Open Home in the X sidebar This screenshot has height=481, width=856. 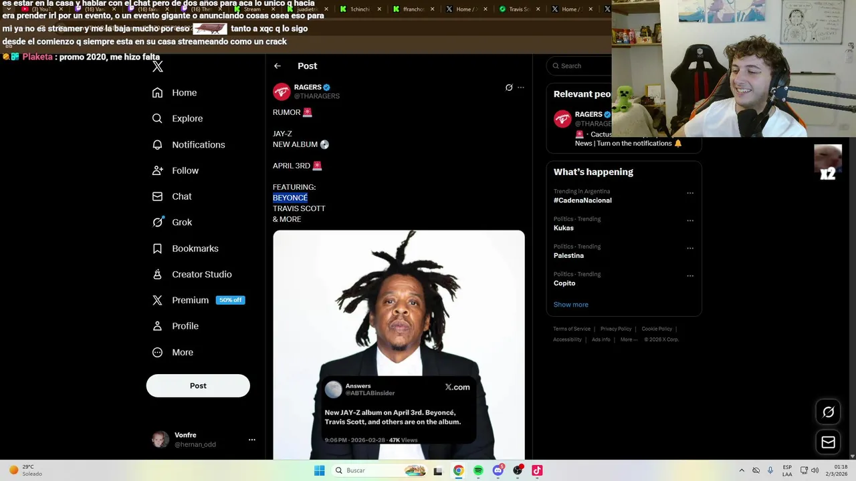point(175,93)
